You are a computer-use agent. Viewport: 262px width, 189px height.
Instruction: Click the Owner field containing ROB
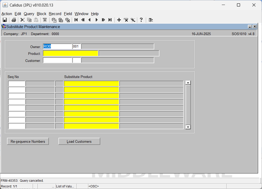57,47
